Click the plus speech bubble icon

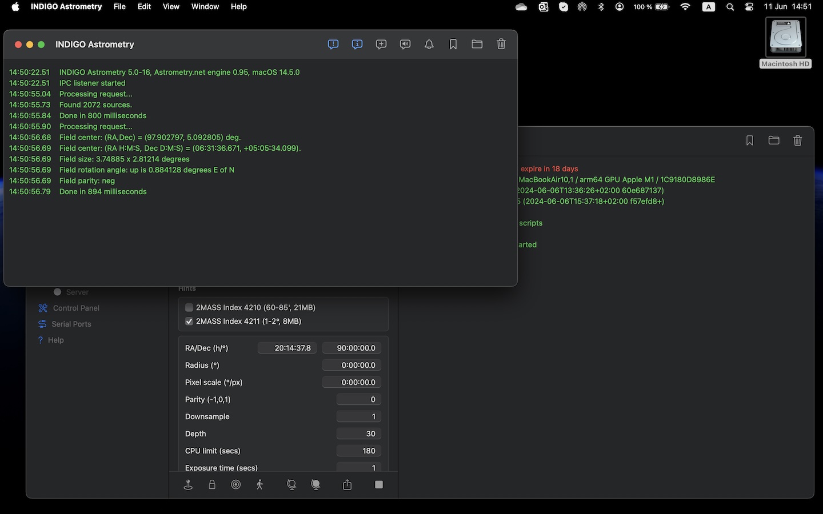coord(381,44)
